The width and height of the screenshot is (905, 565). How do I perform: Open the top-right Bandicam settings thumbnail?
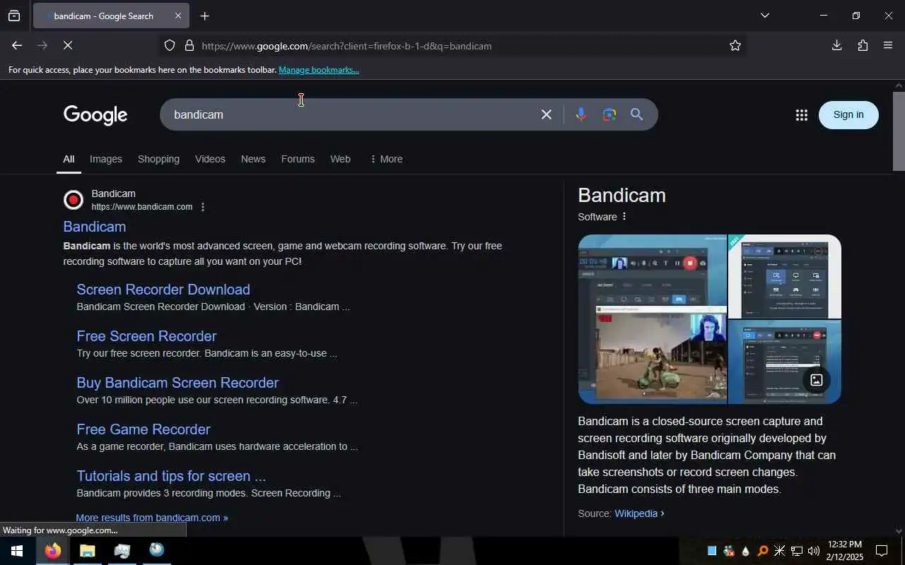(x=785, y=276)
